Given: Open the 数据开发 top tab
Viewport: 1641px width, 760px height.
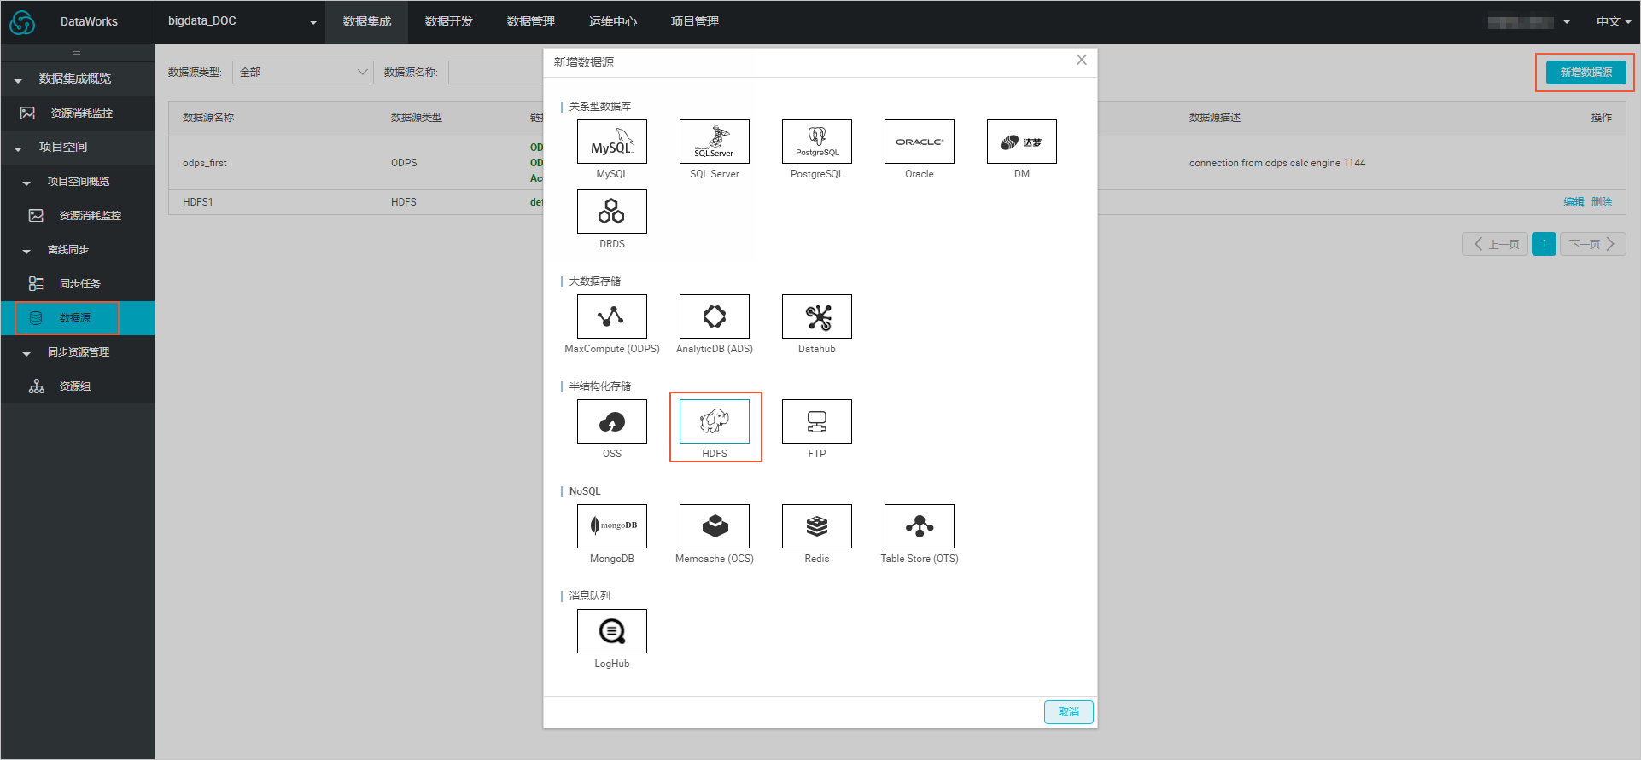Looking at the screenshot, I should click(x=449, y=21).
